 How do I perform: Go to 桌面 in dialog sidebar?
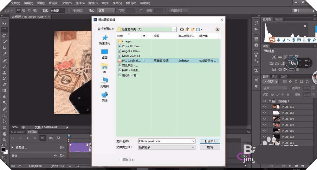tap(105, 54)
